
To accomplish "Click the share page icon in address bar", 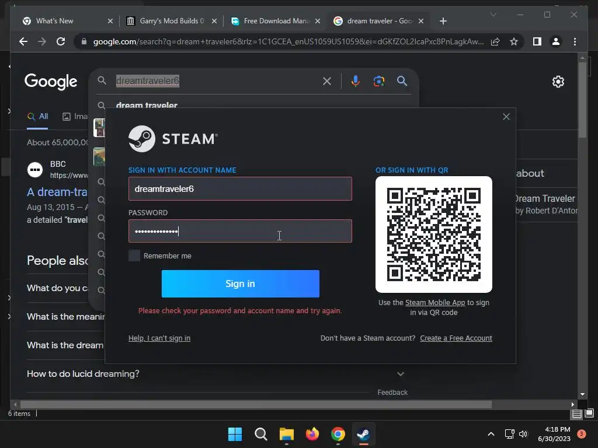I will (495, 41).
